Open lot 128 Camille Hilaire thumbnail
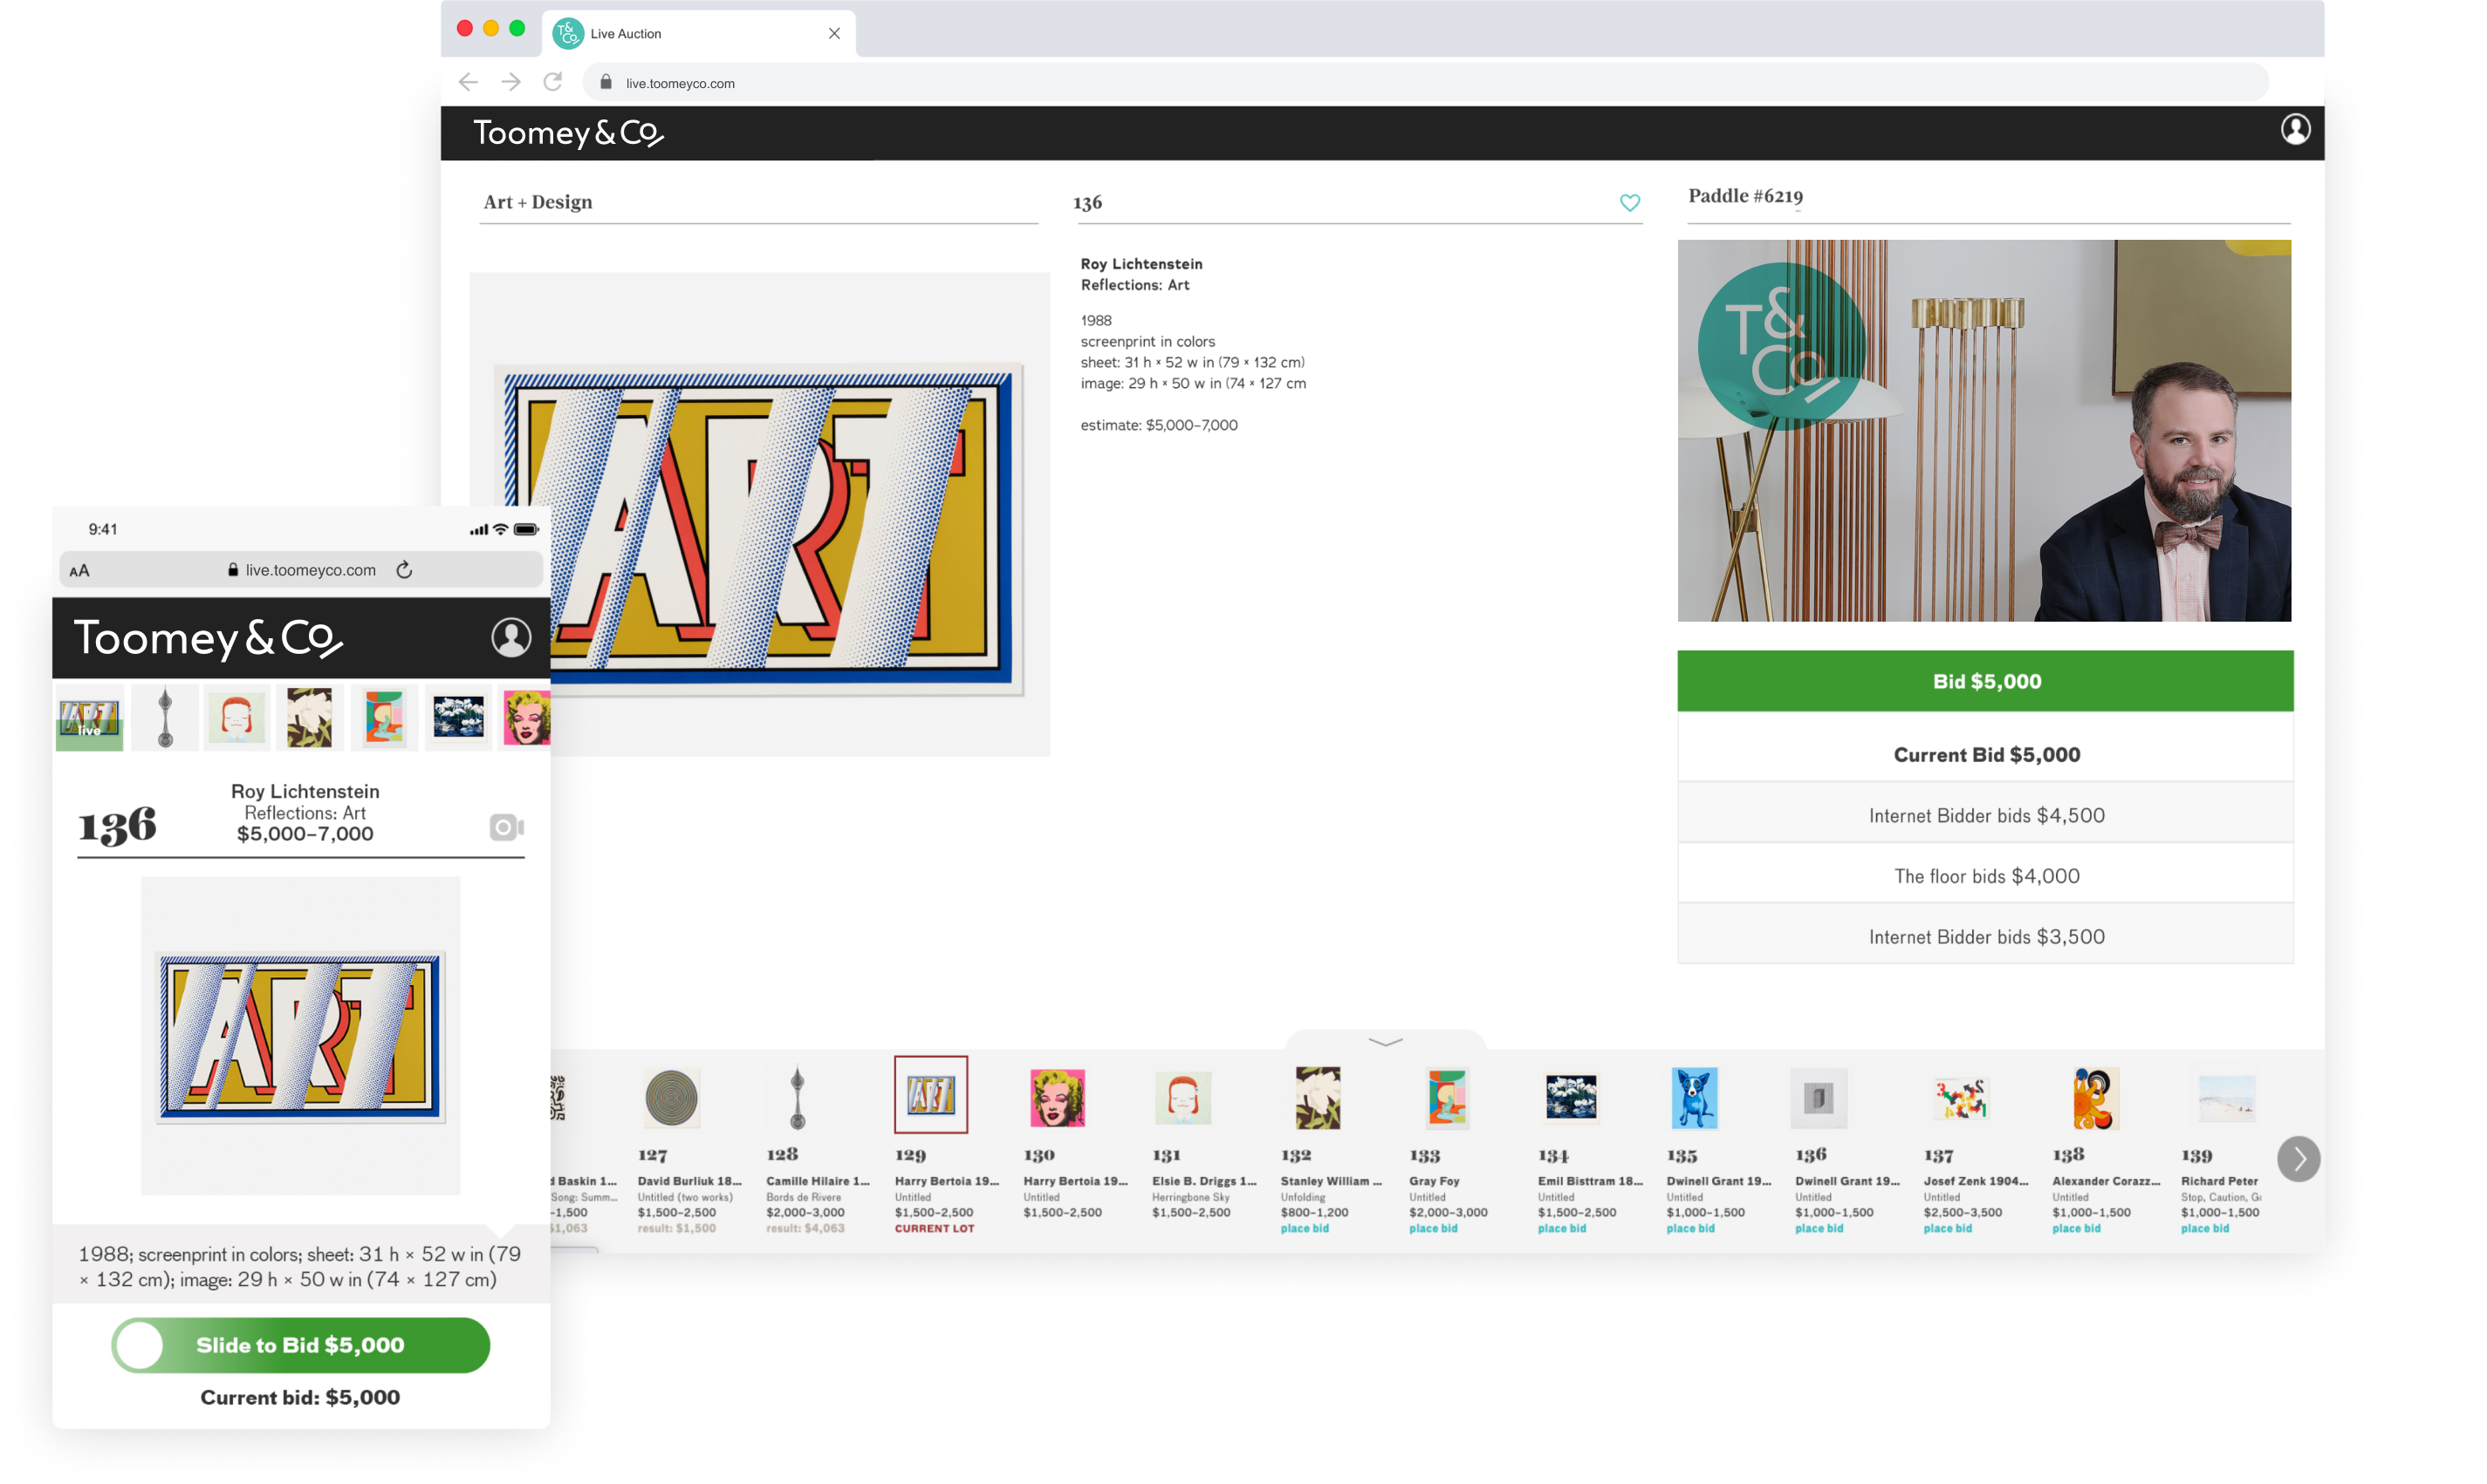The height and width of the screenshot is (1484, 2487). (797, 1098)
